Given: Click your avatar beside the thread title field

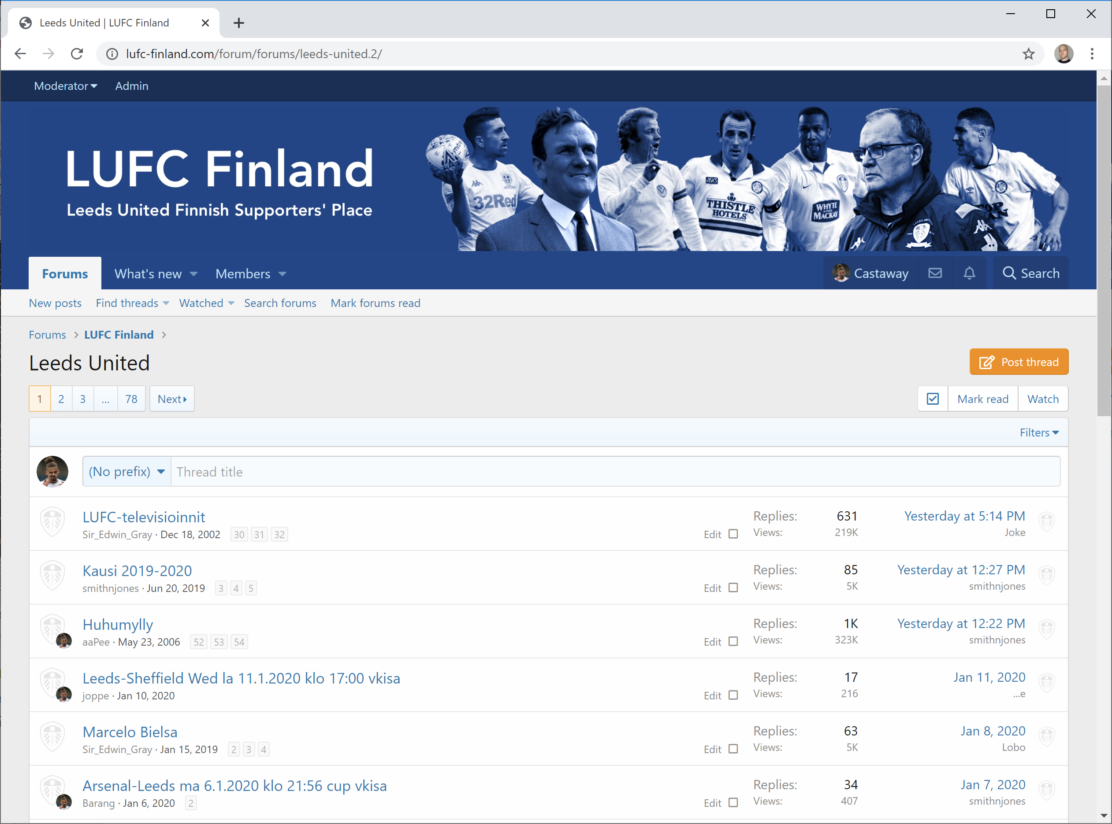Looking at the screenshot, I should pos(52,471).
